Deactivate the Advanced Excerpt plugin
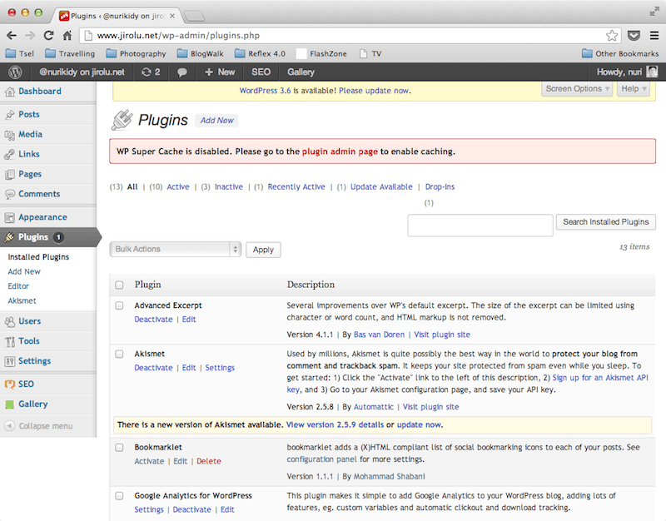 click(x=153, y=320)
